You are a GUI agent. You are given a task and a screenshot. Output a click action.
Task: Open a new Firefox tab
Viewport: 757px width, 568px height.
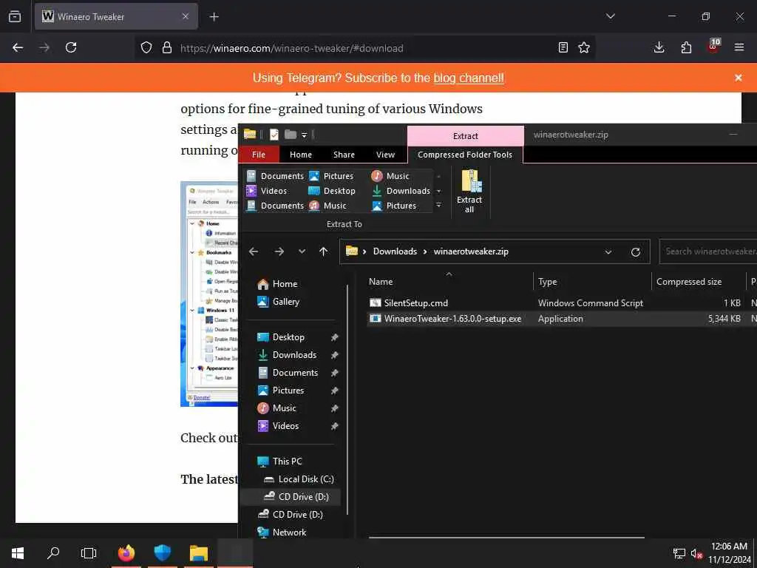214,17
